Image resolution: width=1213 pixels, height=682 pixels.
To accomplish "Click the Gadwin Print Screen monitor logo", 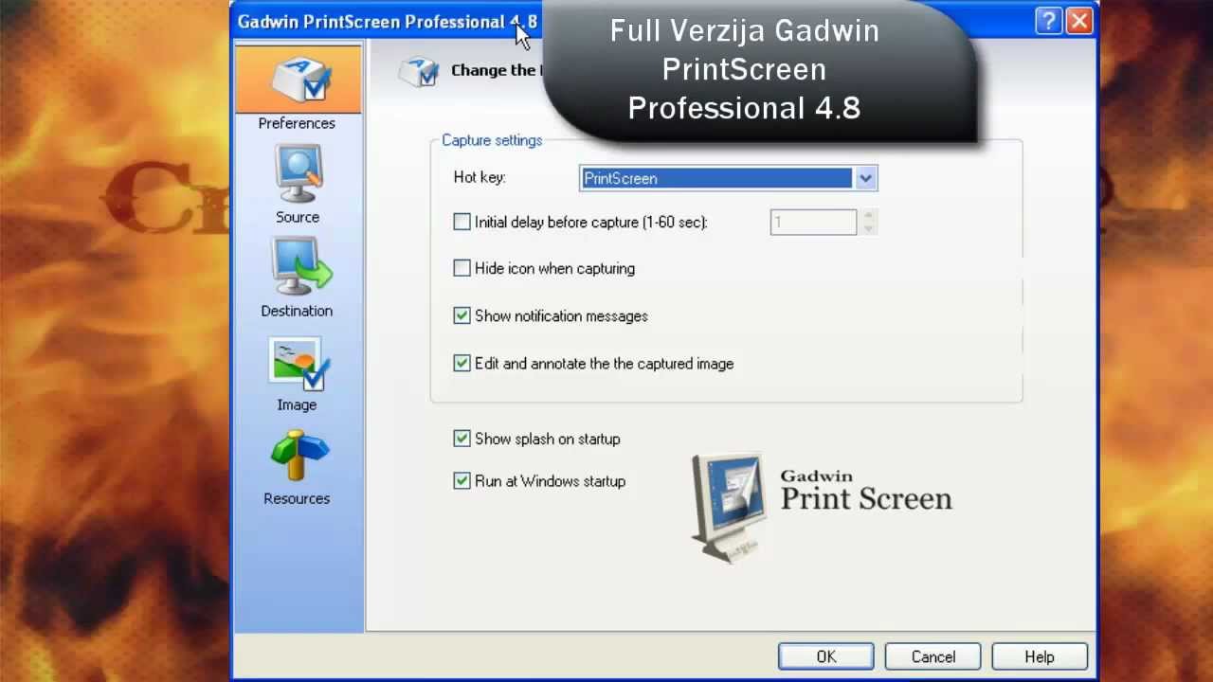I will coord(728,507).
